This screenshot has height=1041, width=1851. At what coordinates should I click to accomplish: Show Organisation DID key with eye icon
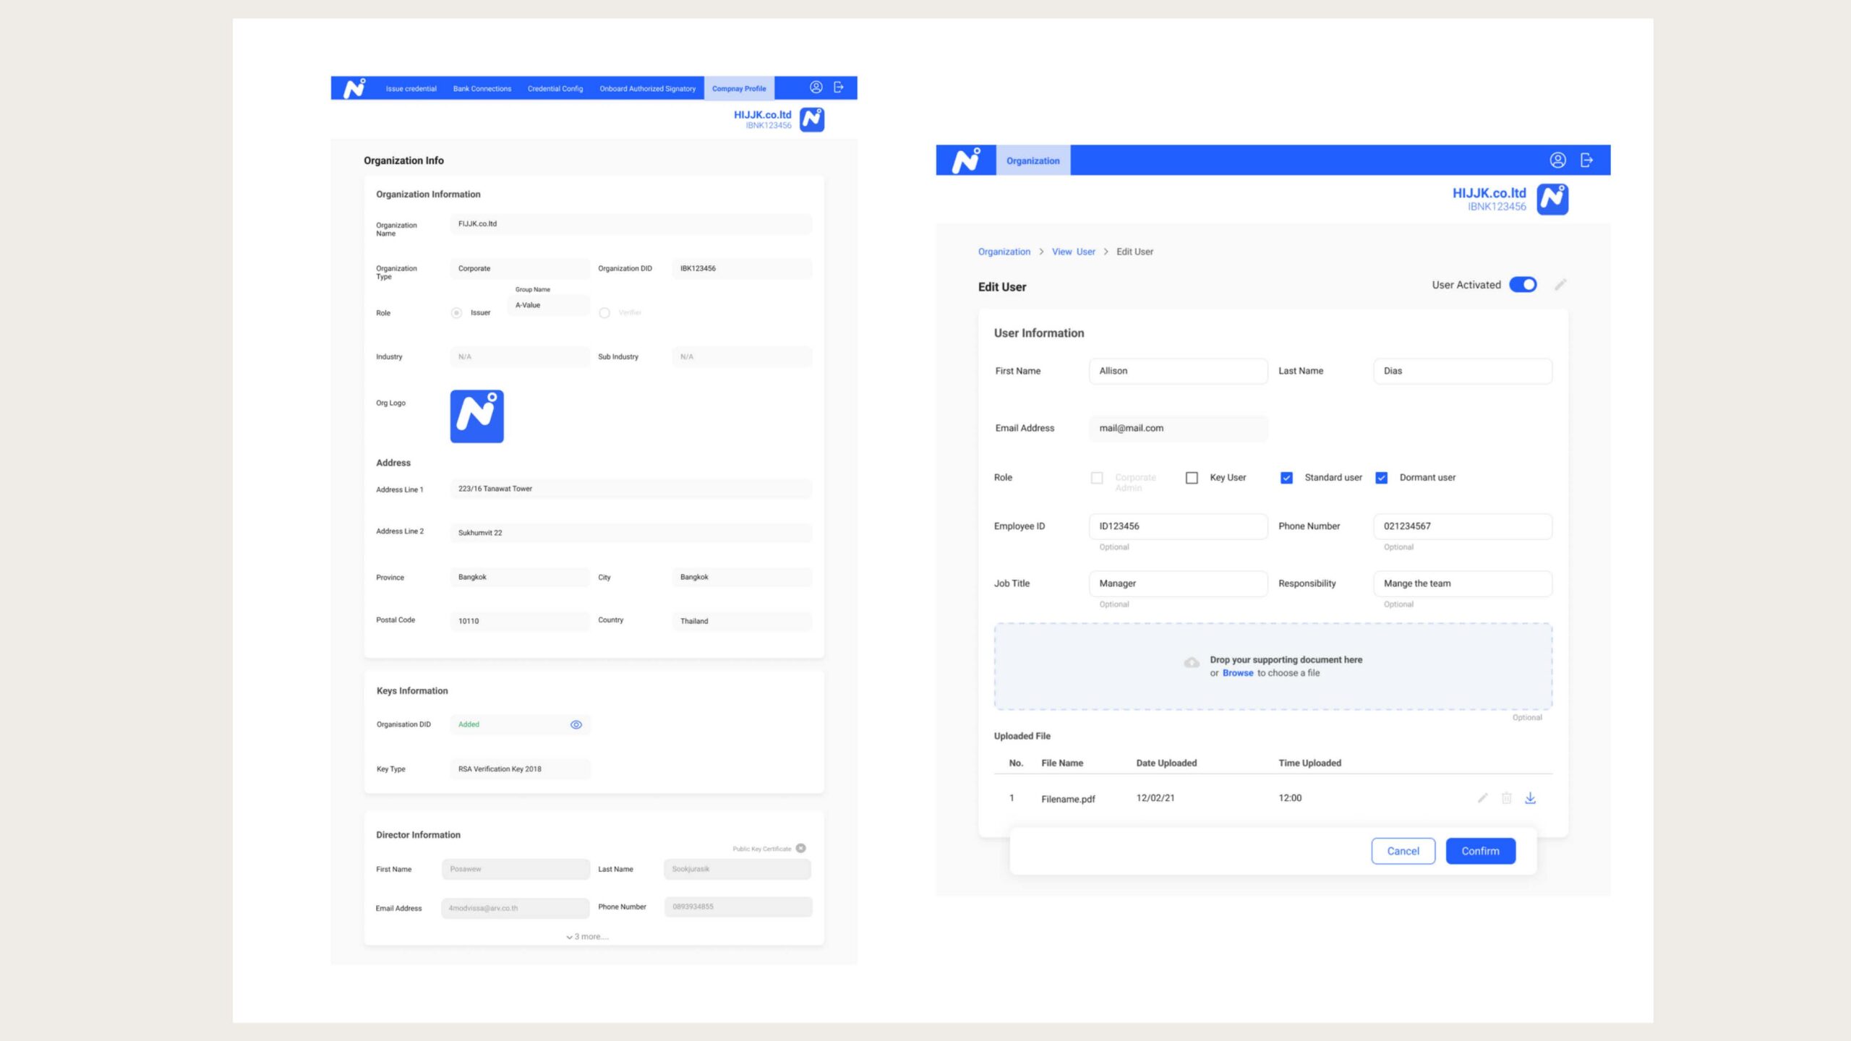tap(576, 724)
